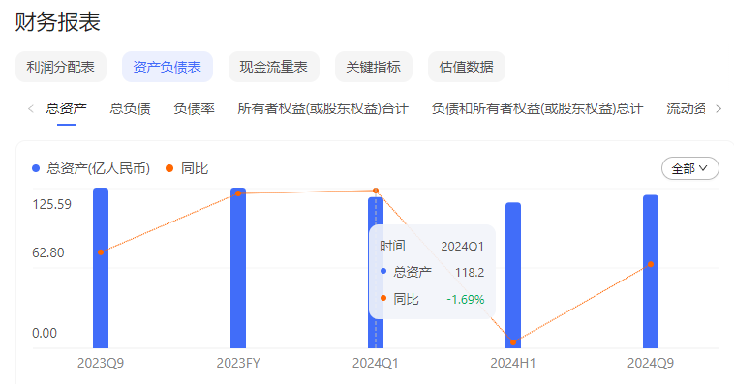
Task: Click the 0.00 y-axis value
Action: click(x=45, y=333)
